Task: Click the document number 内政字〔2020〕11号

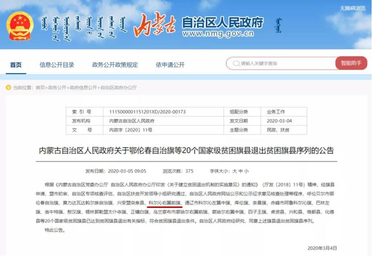Action: (x=131, y=130)
